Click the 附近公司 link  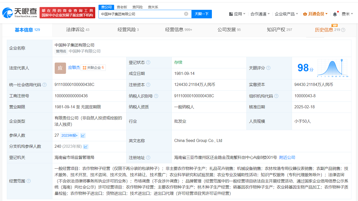tap(287, 158)
